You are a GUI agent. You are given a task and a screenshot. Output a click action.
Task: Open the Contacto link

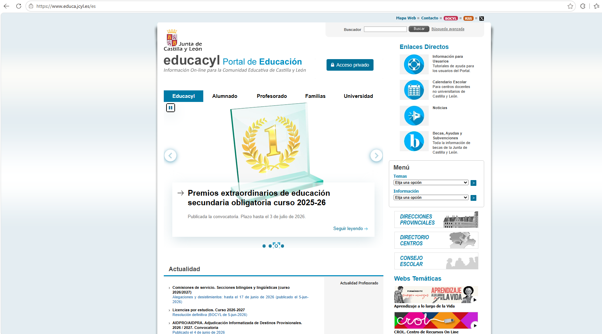click(x=430, y=18)
